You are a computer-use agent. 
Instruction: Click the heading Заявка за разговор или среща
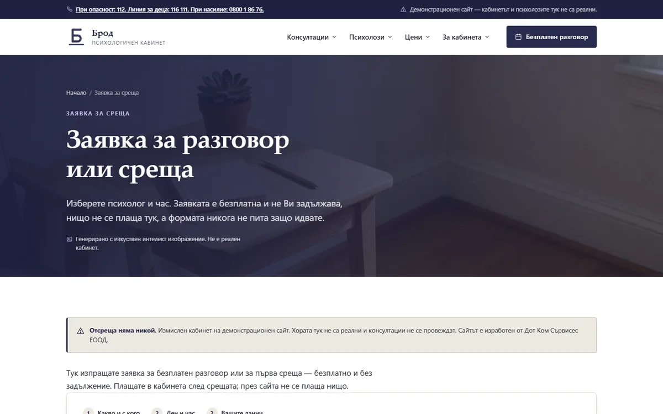[178, 155]
